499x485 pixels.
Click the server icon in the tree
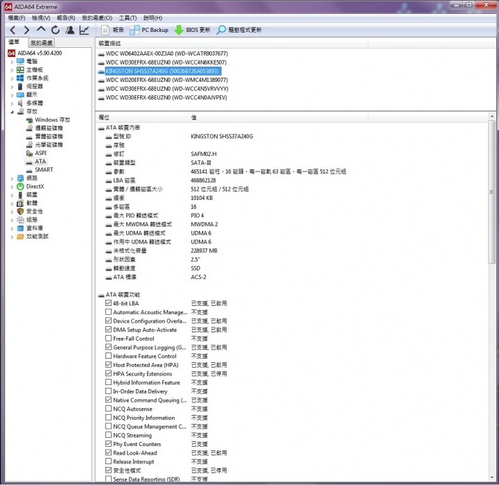20,86
